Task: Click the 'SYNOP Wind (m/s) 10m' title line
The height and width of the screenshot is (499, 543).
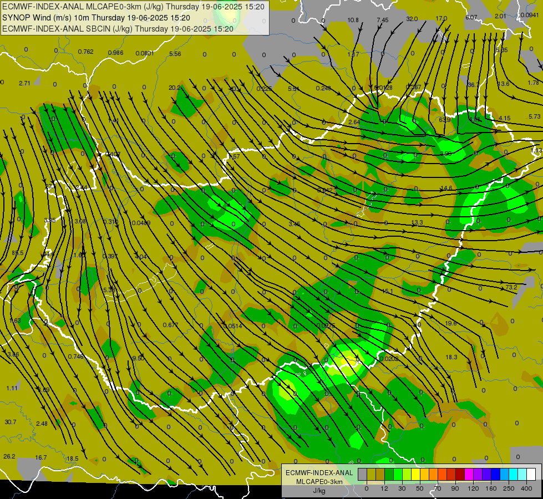Action: pos(96,18)
